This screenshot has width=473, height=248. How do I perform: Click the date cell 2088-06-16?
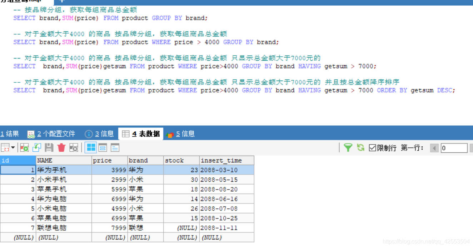click(227, 199)
